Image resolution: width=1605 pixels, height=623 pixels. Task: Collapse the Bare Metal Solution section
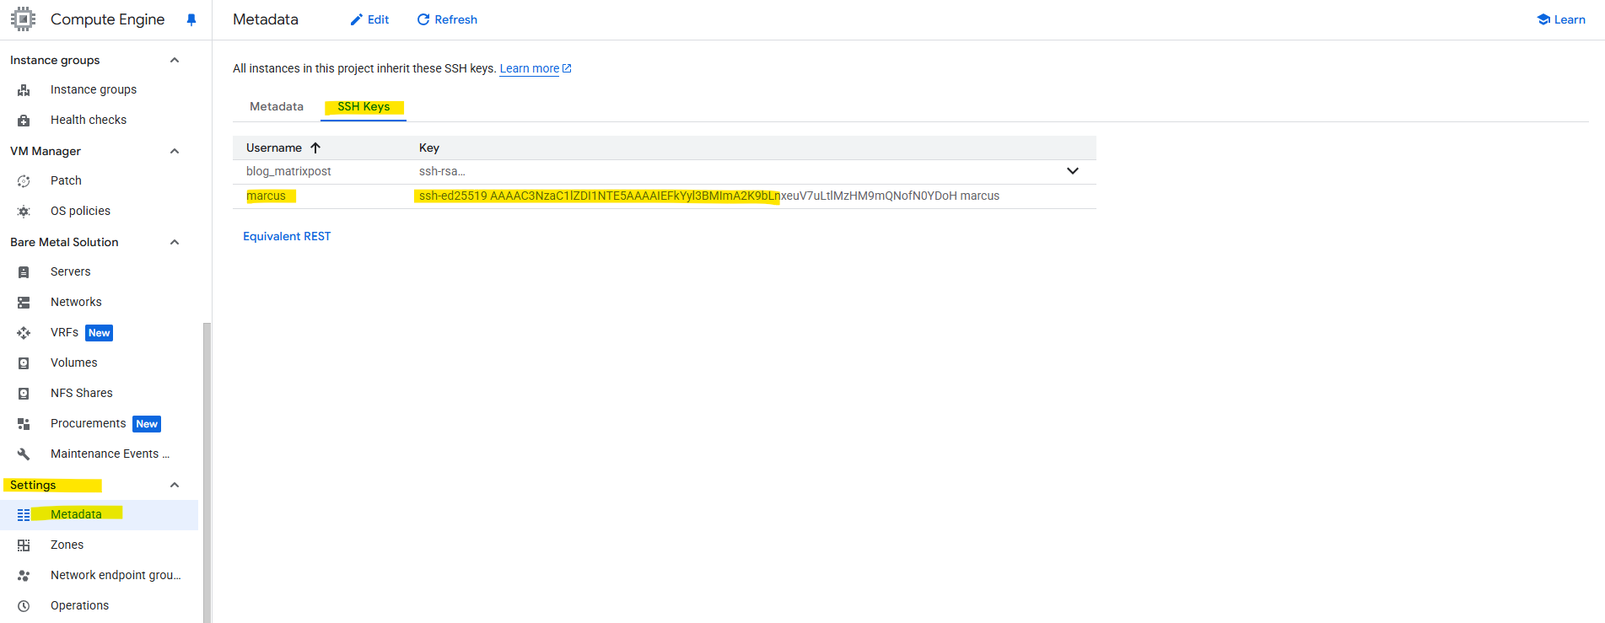click(175, 242)
